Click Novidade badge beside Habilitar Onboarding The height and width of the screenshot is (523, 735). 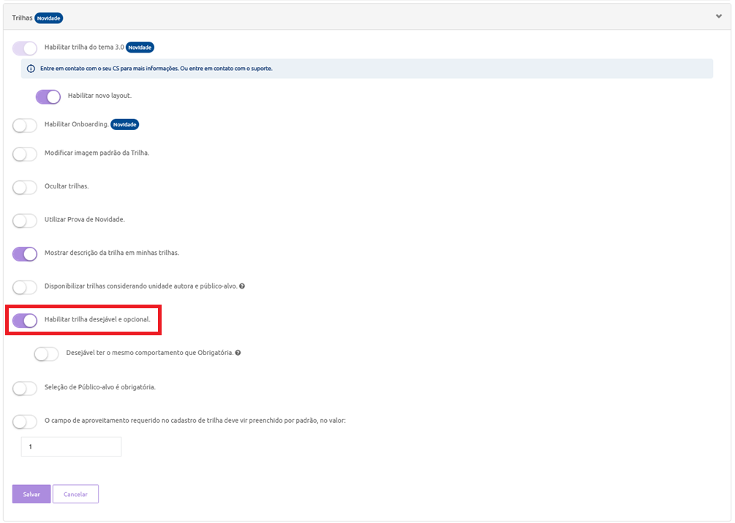coord(125,125)
